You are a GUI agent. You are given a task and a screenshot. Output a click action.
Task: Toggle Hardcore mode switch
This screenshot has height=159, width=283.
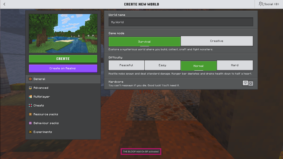[248, 83]
